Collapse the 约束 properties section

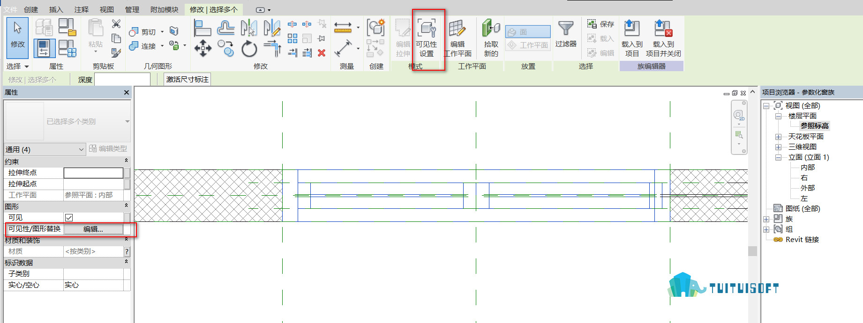pyautogui.click(x=126, y=161)
